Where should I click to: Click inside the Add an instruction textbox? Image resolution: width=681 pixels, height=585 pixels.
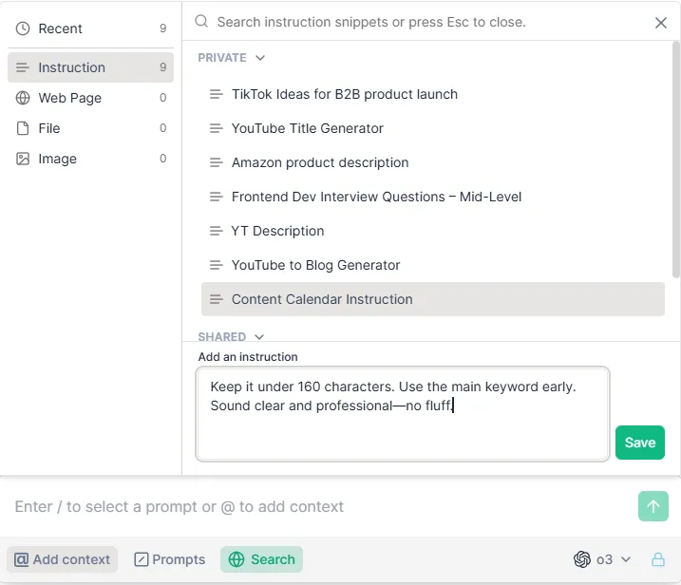coord(402,414)
